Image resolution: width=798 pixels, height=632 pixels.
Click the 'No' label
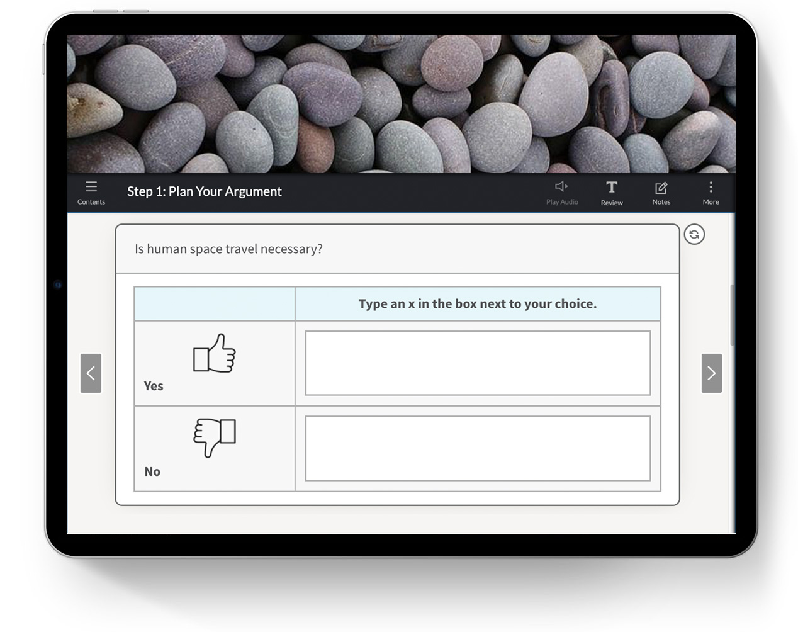pyautogui.click(x=152, y=471)
